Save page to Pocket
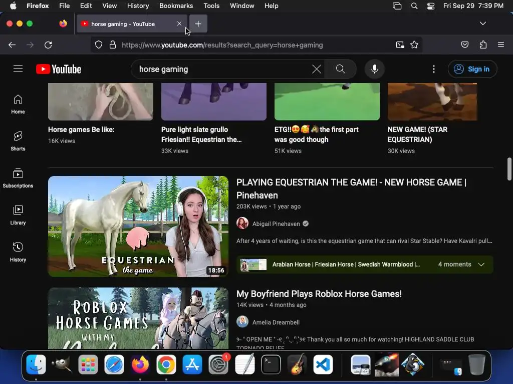Image resolution: width=513 pixels, height=384 pixels. tap(465, 44)
